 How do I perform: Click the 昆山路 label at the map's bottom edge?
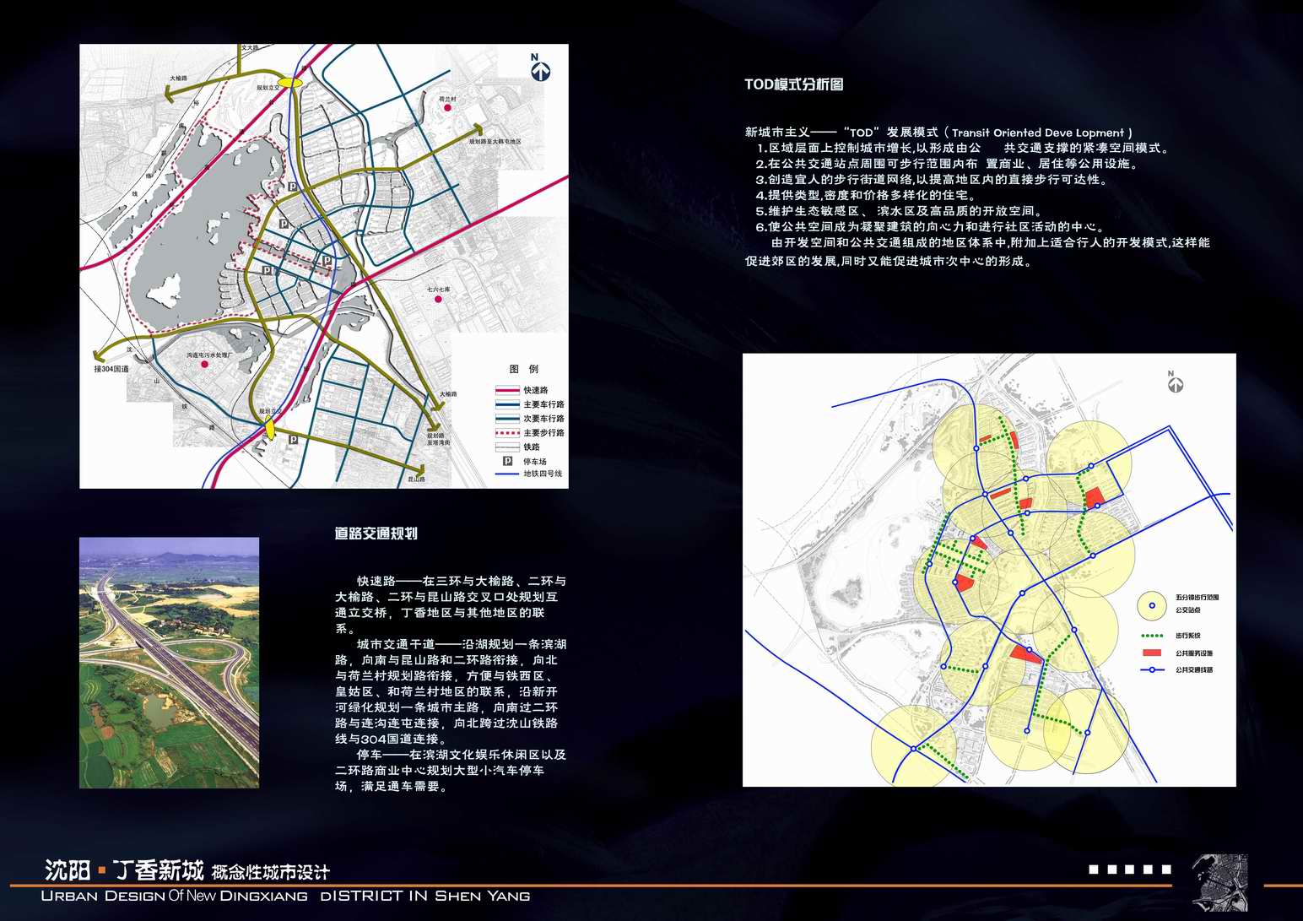click(x=416, y=479)
